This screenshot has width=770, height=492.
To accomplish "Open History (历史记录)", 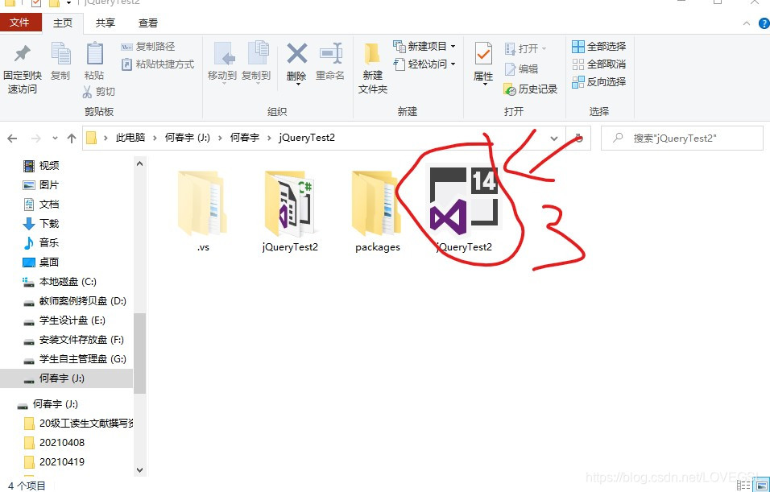I will pyautogui.click(x=531, y=89).
